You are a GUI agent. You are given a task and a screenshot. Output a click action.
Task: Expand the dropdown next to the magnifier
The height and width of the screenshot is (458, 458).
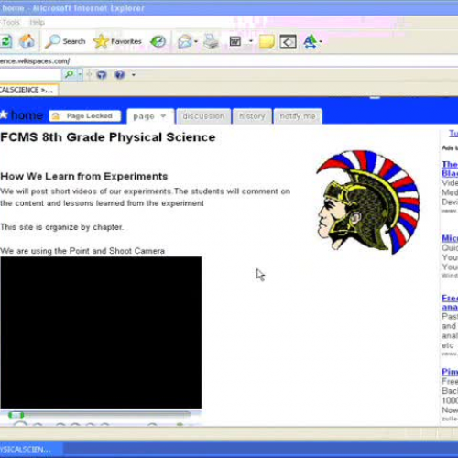tap(80, 74)
